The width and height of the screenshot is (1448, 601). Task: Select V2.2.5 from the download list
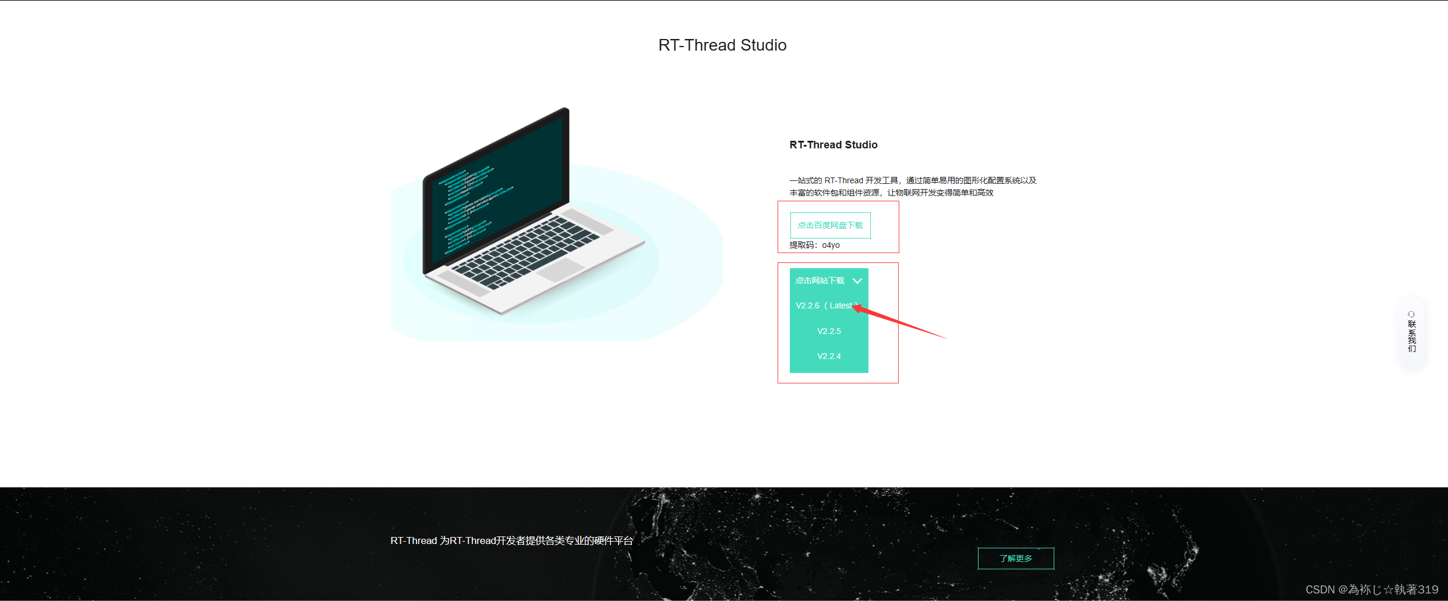pyautogui.click(x=829, y=330)
